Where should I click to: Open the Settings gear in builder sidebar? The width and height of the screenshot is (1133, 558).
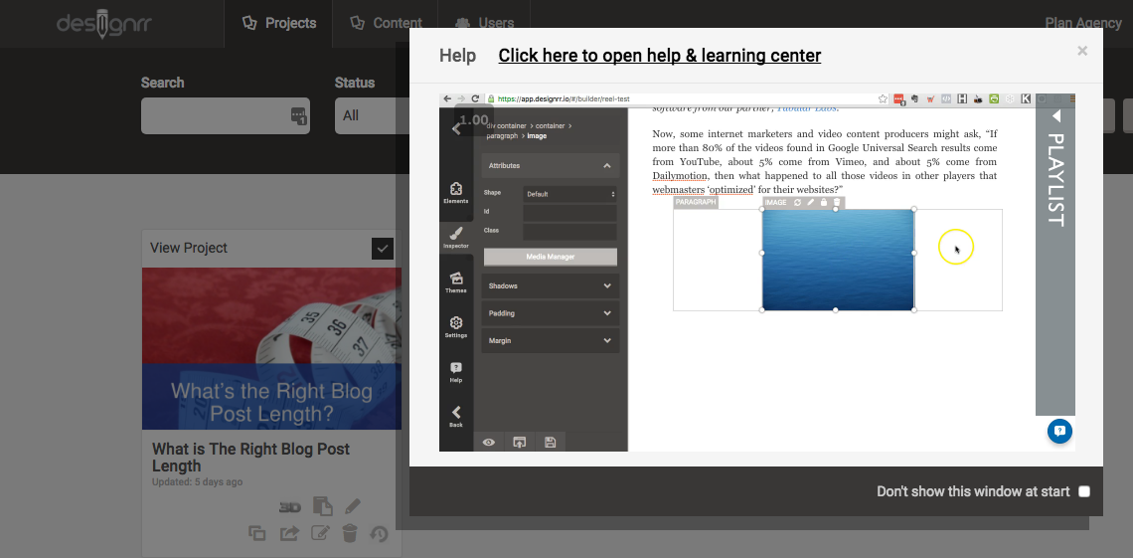pyautogui.click(x=455, y=327)
